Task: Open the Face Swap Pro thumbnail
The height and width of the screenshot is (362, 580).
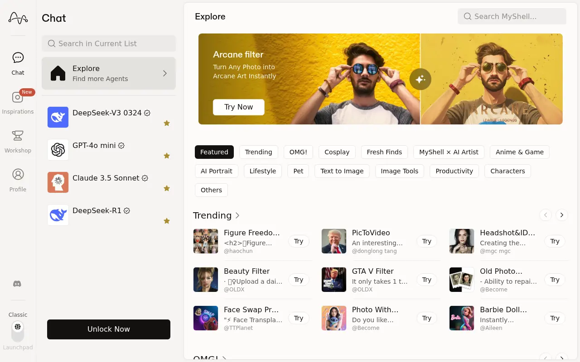Action: pyautogui.click(x=206, y=318)
